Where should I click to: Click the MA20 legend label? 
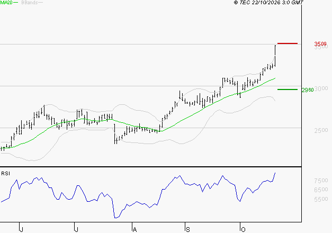click(6, 3)
